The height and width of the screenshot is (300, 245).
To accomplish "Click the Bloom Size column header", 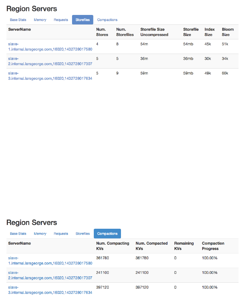I will click(x=228, y=32).
